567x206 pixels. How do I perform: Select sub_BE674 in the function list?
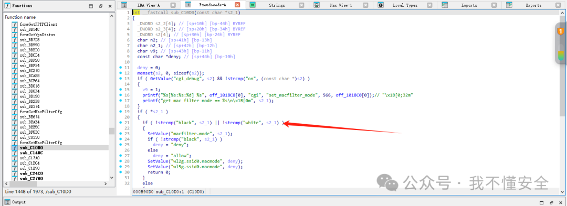coord(29,117)
